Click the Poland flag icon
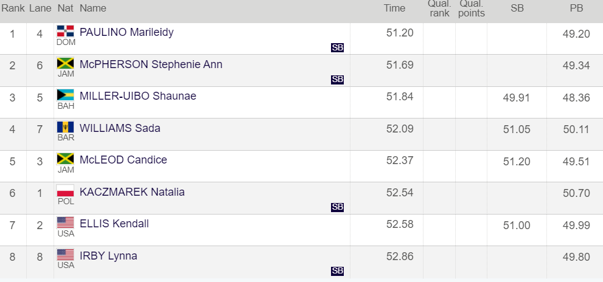This screenshot has height=282, width=603. [x=65, y=191]
